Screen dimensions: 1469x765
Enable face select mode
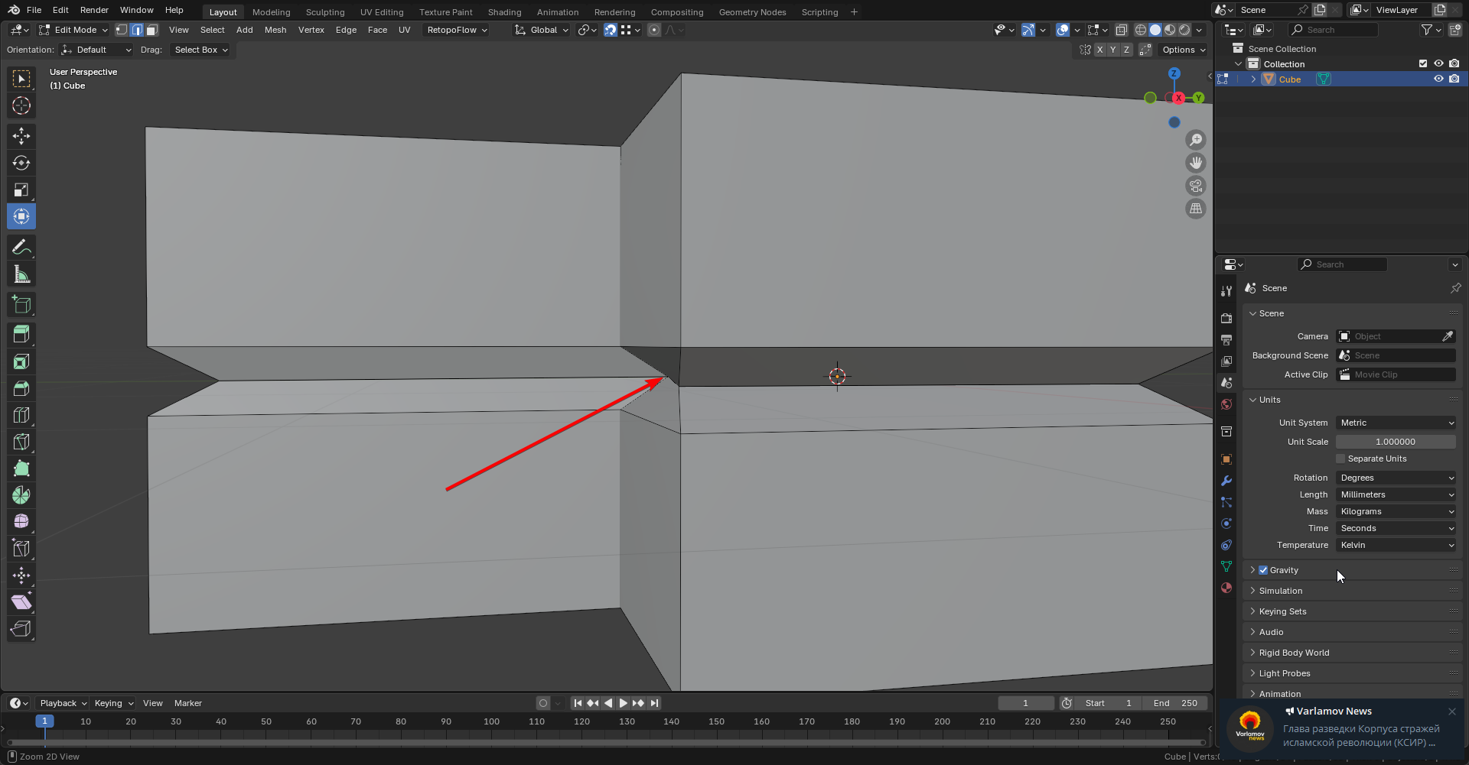tap(152, 30)
